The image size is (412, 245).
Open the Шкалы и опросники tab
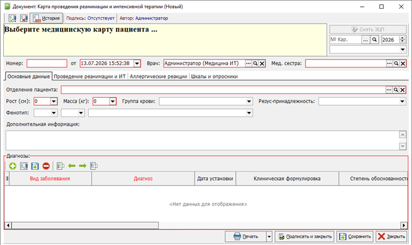pyautogui.click(x=214, y=76)
